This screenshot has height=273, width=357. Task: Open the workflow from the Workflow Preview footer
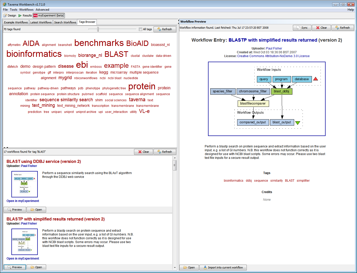click(x=189, y=267)
